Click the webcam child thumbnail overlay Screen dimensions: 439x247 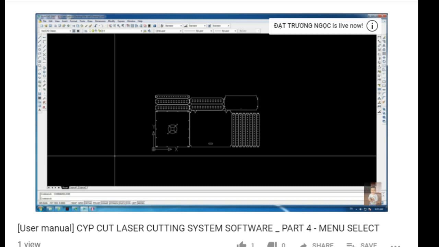[x=373, y=194]
